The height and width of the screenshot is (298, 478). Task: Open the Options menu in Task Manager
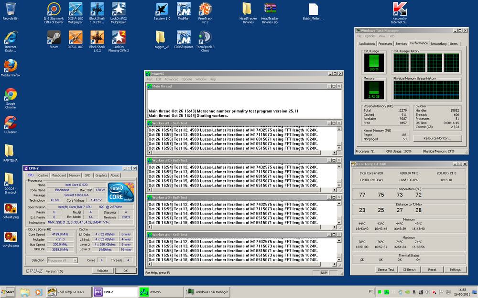(x=369, y=36)
